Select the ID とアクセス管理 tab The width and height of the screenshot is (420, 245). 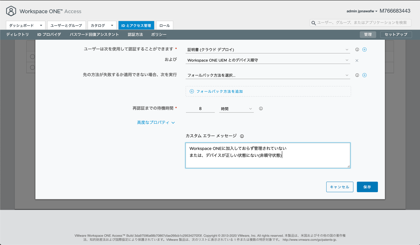coord(136,26)
